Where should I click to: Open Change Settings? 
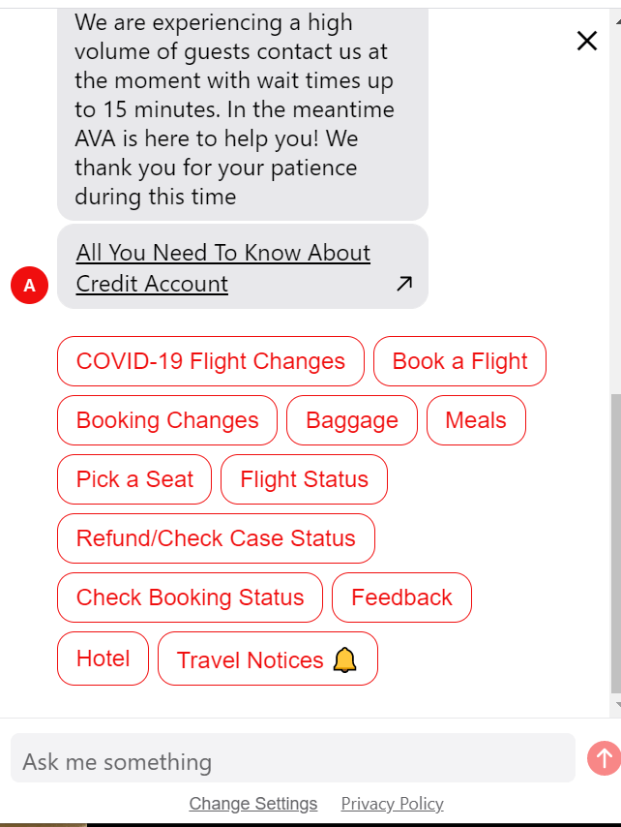click(253, 804)
